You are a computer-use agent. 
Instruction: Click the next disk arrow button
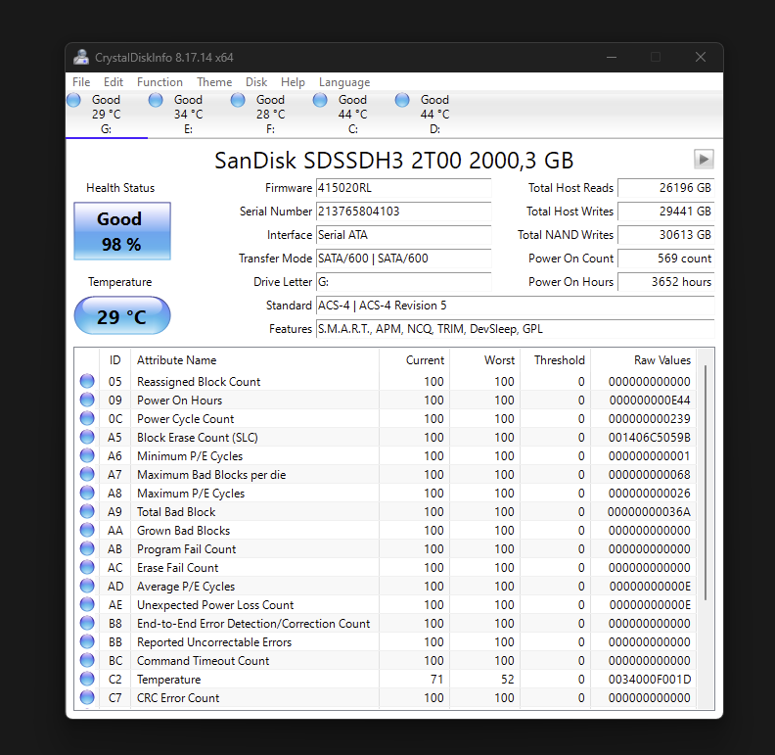(x=704, y=160)
